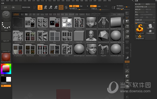Select the large SimpleBrush tool
This screenshot has width=157, height=99.
coord(140,29)
